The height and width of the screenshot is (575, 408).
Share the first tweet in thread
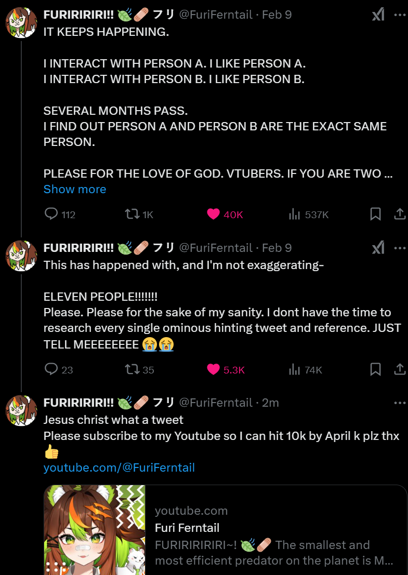click(400, 214)
